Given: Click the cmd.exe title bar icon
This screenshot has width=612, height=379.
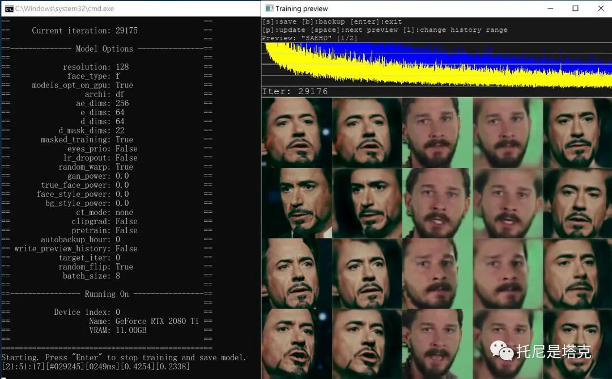Looking at the screenshot, I should click(x=9, y=9).
